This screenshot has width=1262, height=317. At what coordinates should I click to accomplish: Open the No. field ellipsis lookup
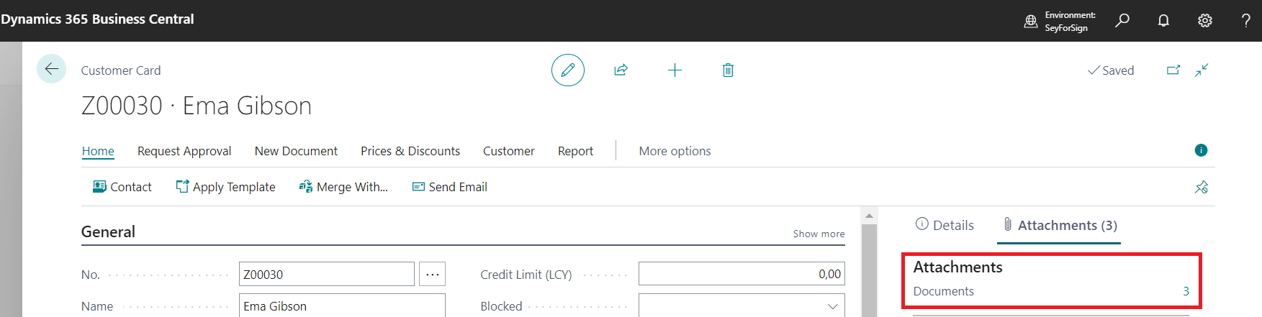[432, 274]
